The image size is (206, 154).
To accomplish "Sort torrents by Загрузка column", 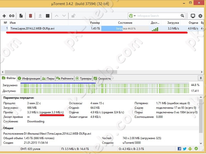I will [171, 23].
